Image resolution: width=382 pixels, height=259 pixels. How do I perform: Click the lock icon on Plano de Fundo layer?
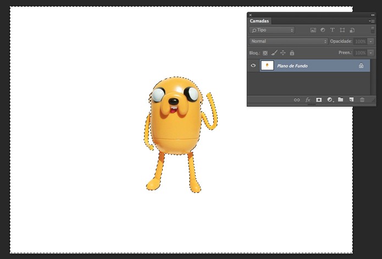point(361,65)
